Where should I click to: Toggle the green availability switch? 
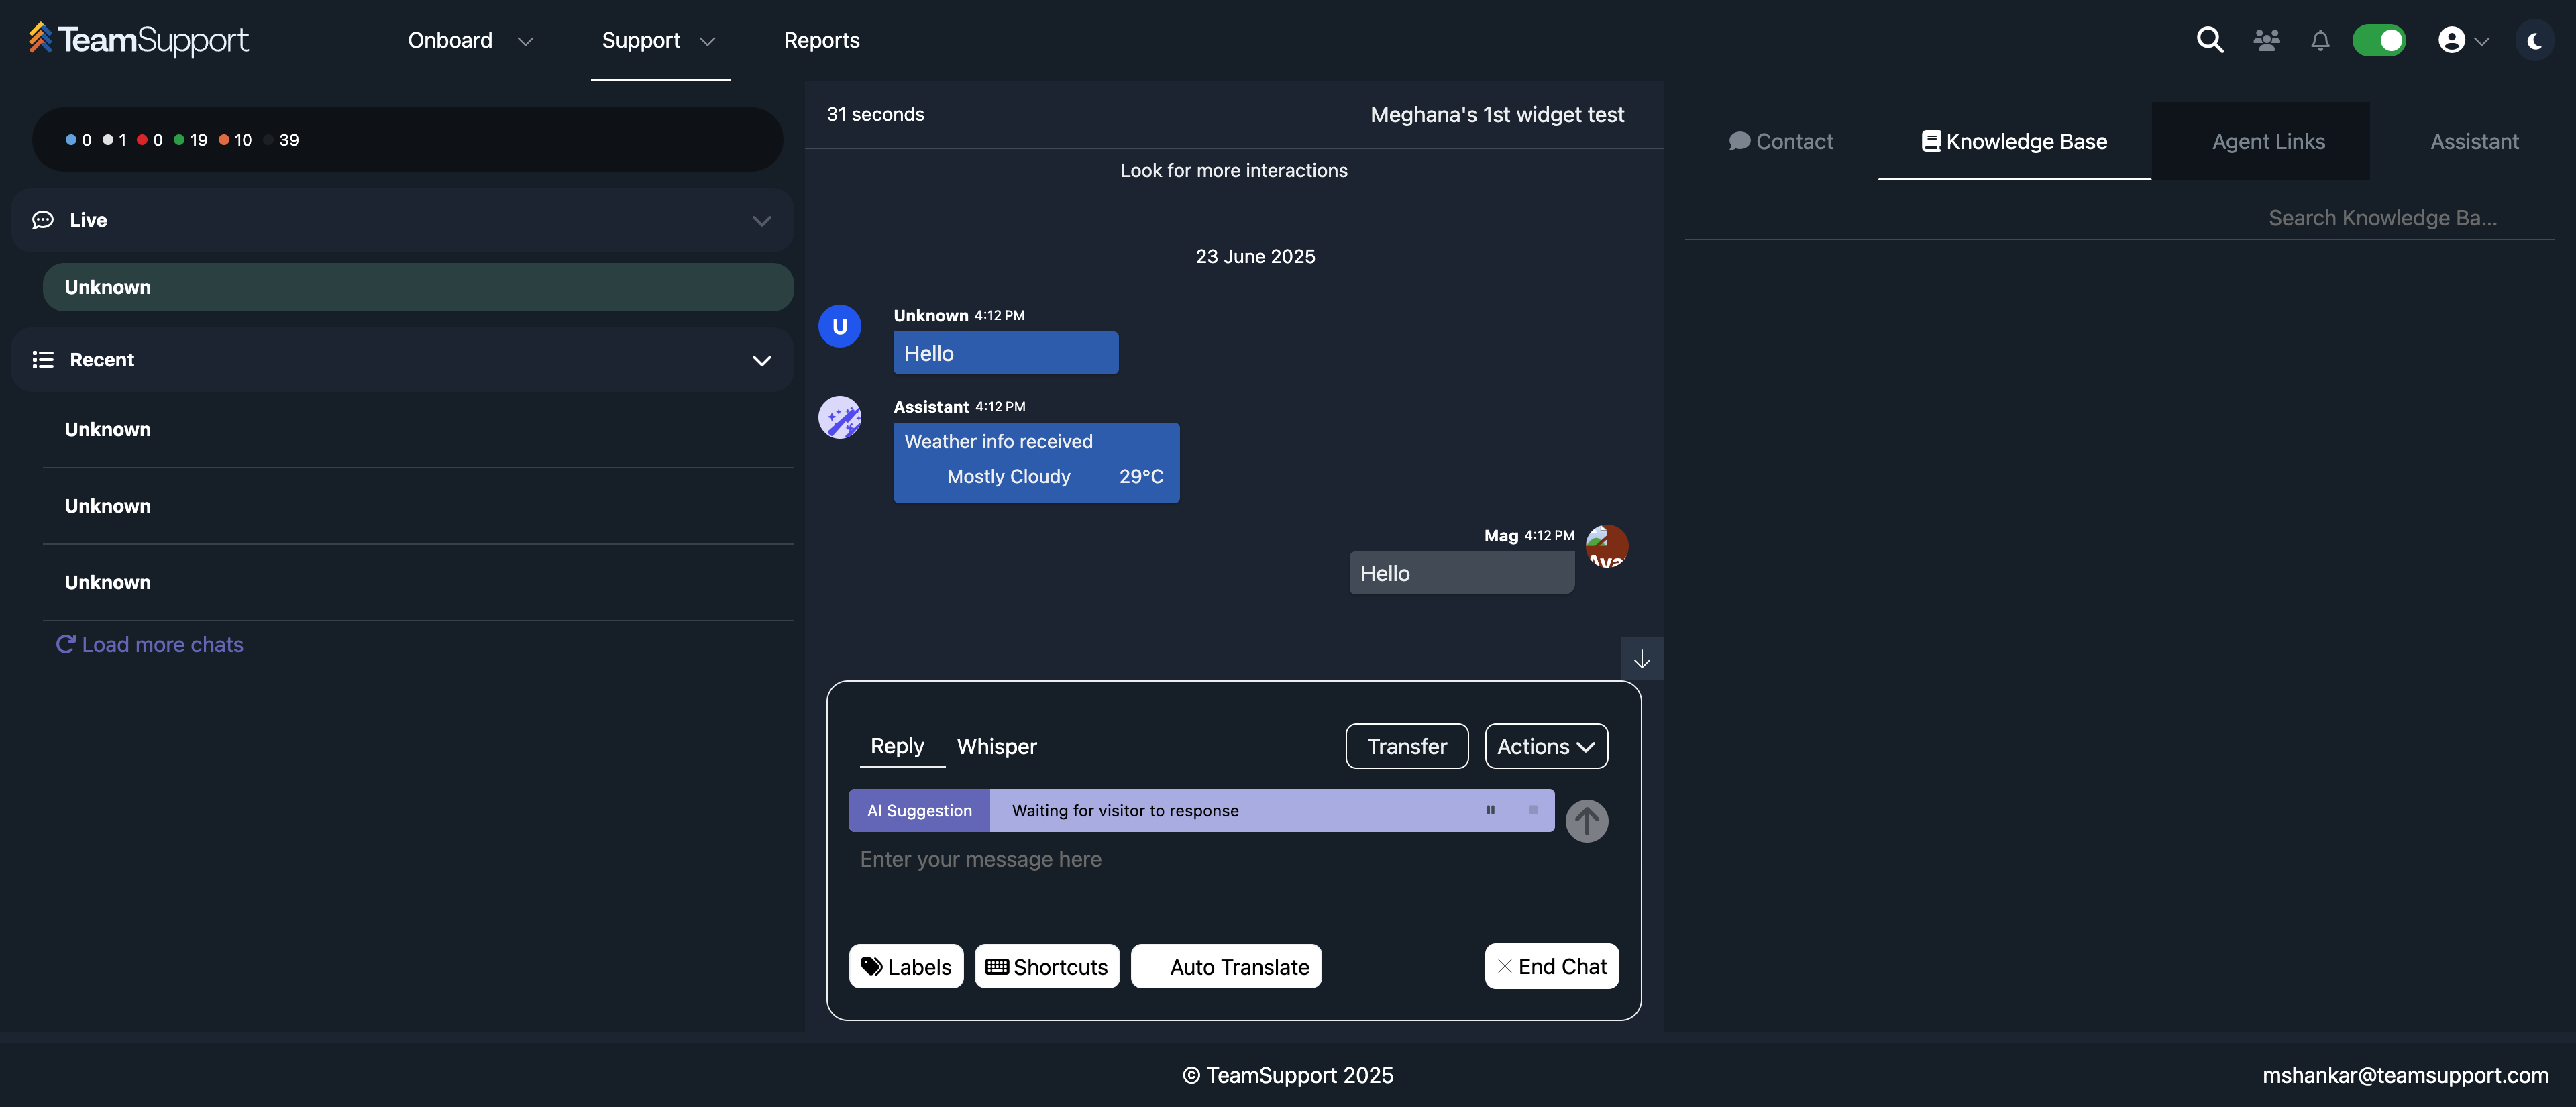pyautogui.click(x=2379, y=40)
